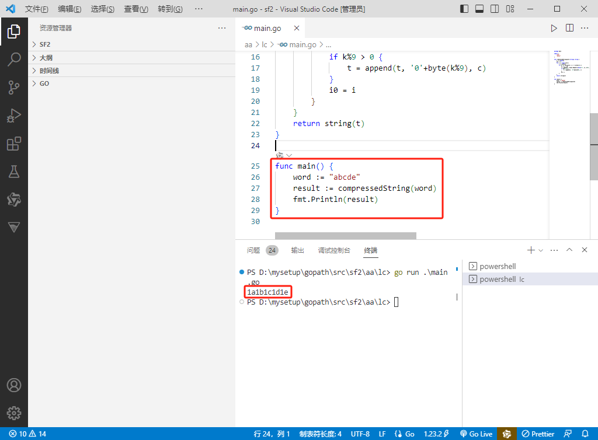The width and height of the screenshot is (598, 440).
Task: Open notifications bell in status bar
Action: [585, 434]
